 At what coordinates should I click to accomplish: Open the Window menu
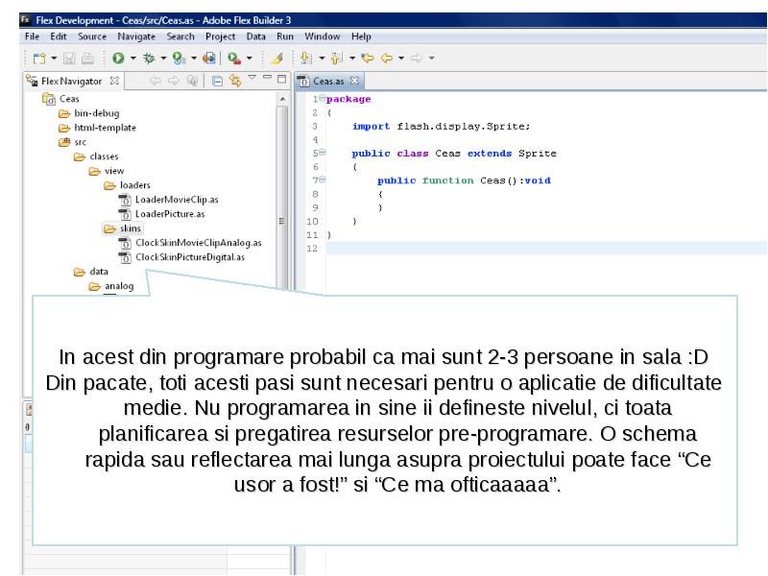click(323, 36)
